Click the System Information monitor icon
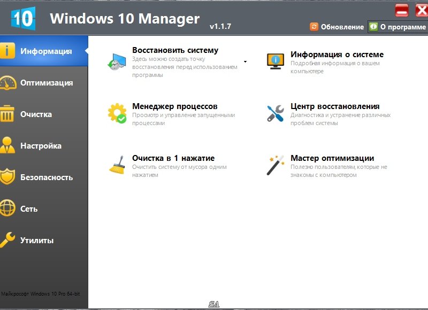Screen dimensions: 428x310 pyautogui.click(x=276, y=61)
